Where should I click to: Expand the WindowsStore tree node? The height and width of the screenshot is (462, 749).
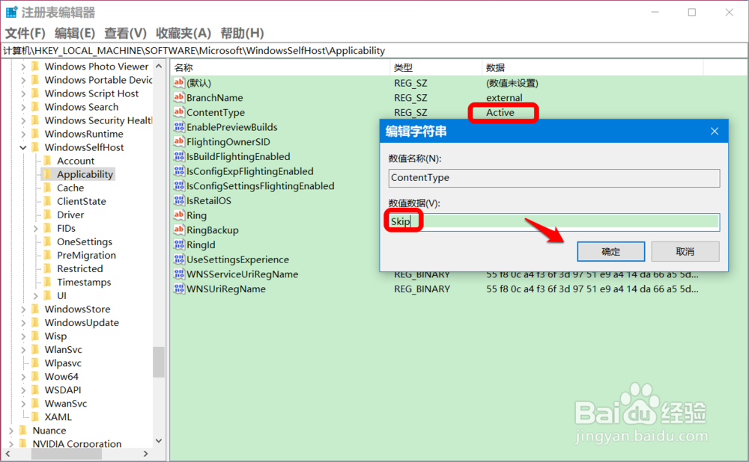[23, 309]
